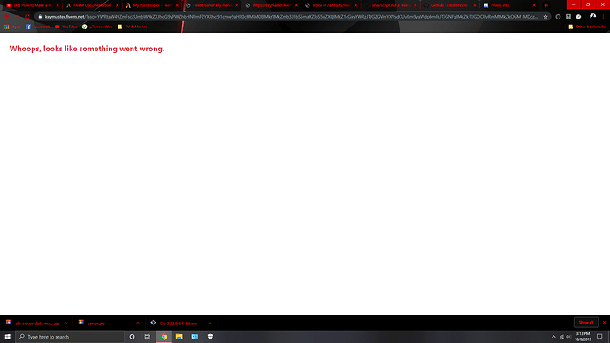
Task: View site security info via lock icon
Action: pos(40,17)
